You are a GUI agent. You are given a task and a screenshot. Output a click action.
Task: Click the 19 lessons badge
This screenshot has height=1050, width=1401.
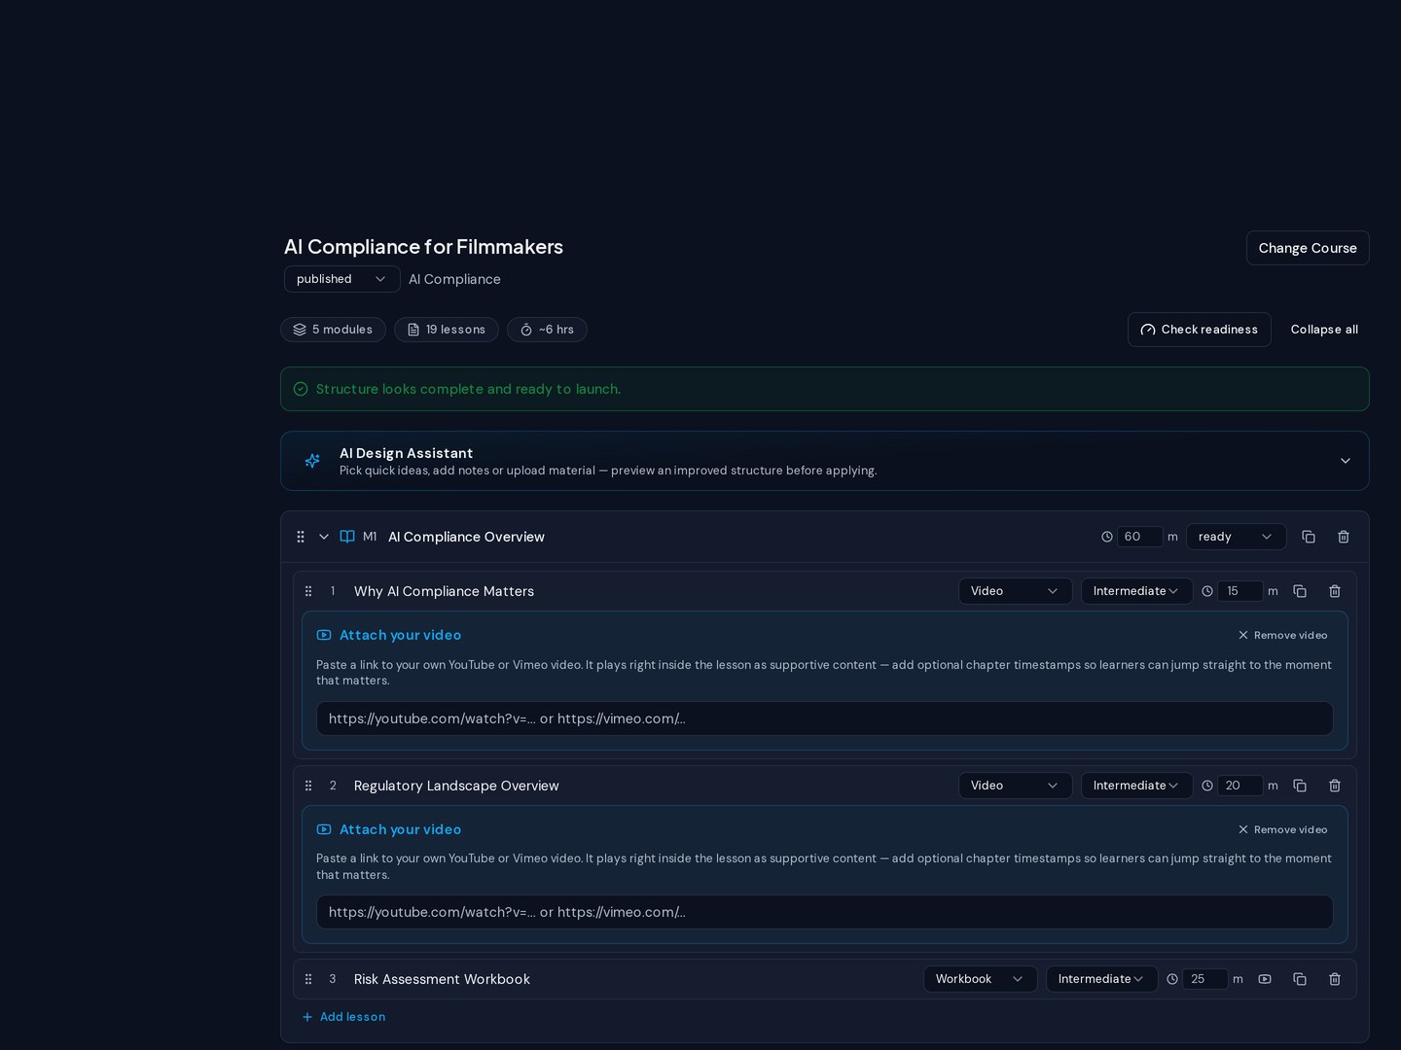tap(447, 330)
